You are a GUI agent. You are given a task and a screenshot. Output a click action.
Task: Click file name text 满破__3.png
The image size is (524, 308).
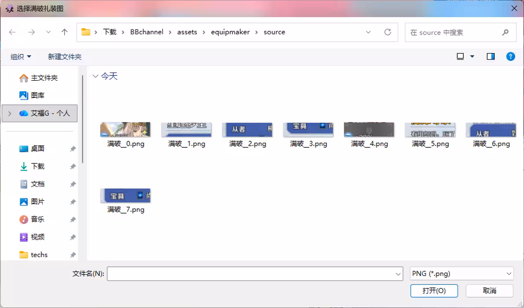[309, 144]
